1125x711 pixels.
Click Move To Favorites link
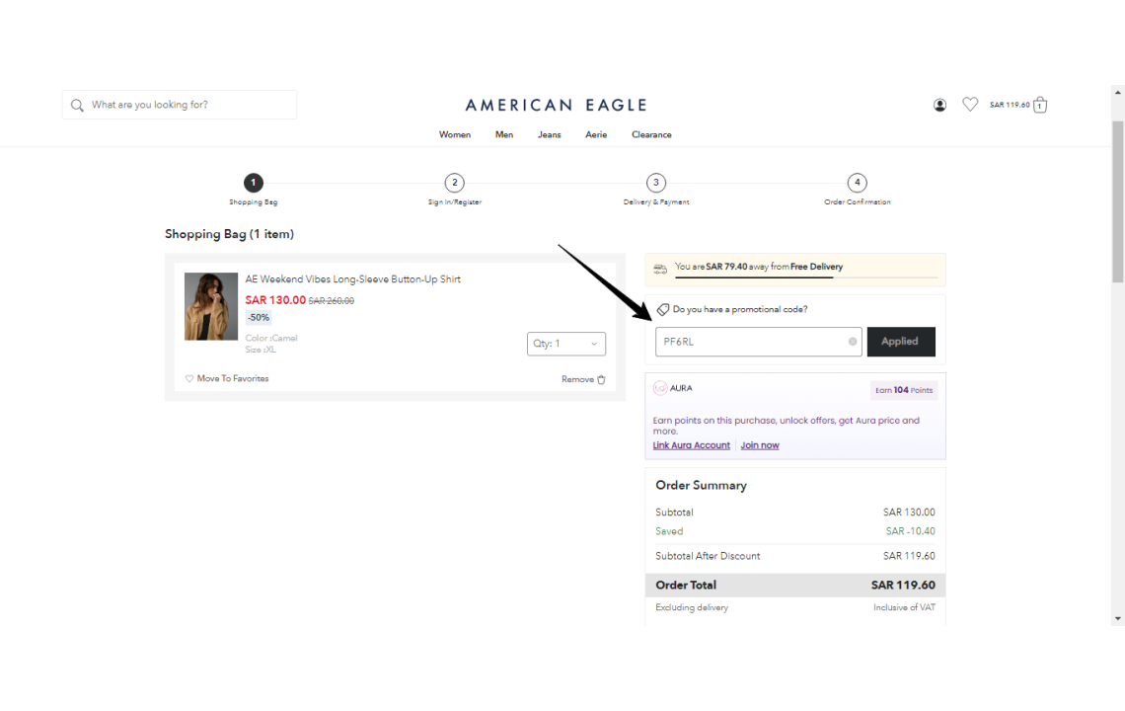pyautogui.click(x=233, y=378)
